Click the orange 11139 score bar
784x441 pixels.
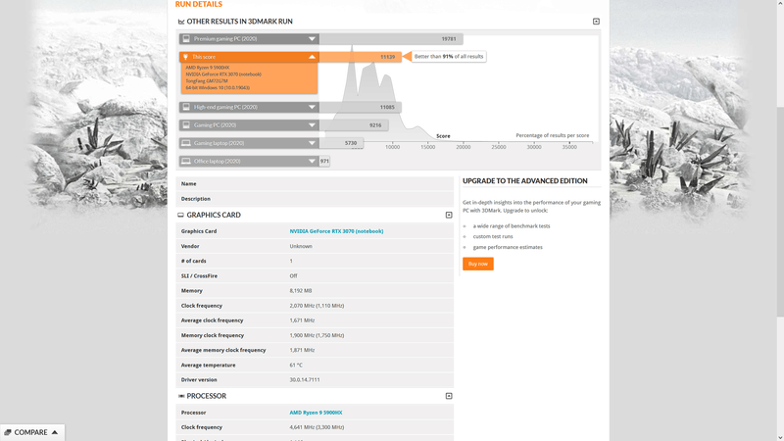[x=360, y=57]
